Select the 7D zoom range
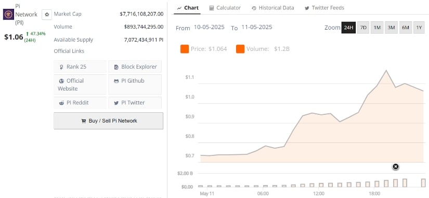This screenshot has height=198, width=429. (x=363, y=28)
